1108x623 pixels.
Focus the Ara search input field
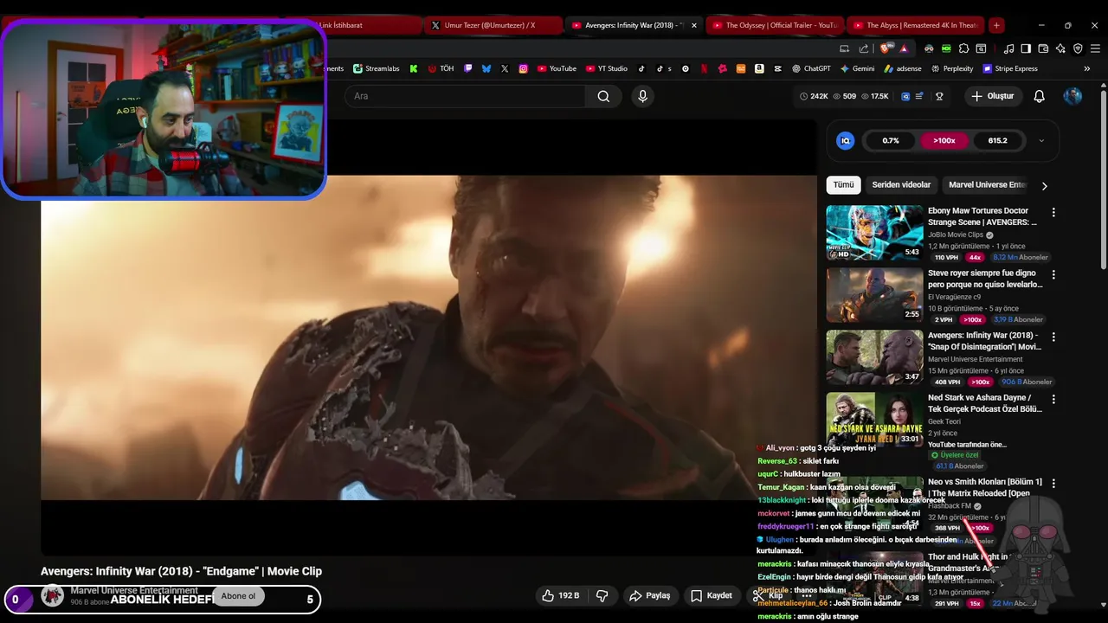click(466, 96)
